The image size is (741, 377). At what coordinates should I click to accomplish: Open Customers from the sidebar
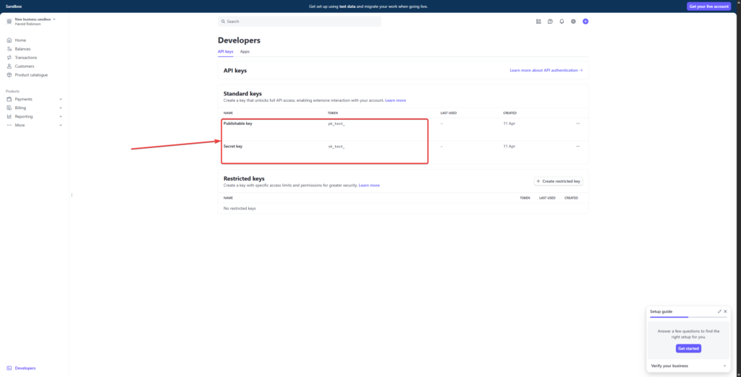pyautogui.click(x=24, y=66)
